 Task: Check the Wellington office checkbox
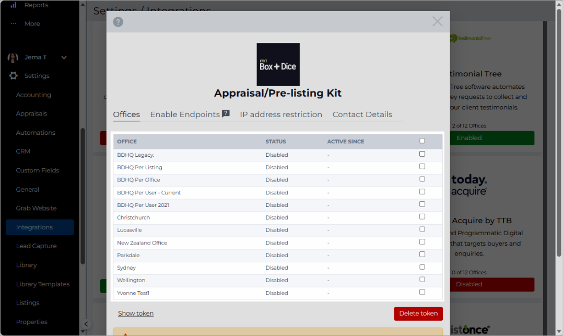click(x=422, y=280)
